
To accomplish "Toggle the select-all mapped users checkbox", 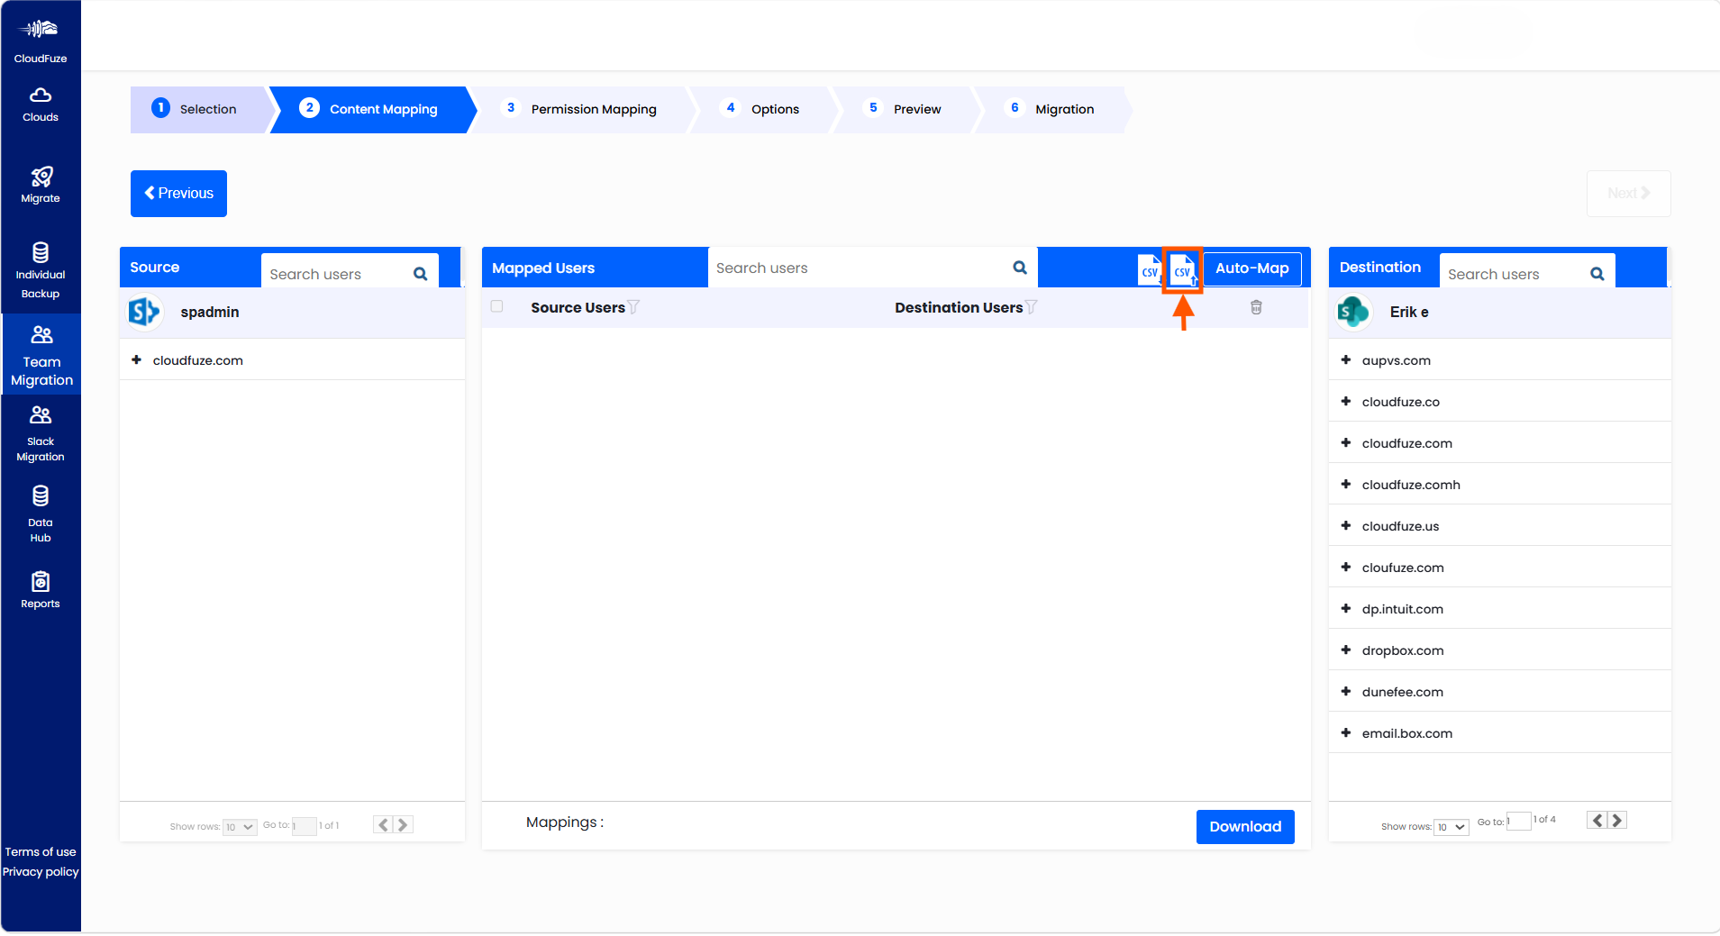I will point(496,306).
